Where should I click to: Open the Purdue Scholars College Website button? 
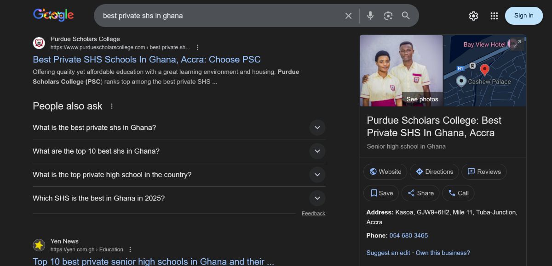(385, 172)
